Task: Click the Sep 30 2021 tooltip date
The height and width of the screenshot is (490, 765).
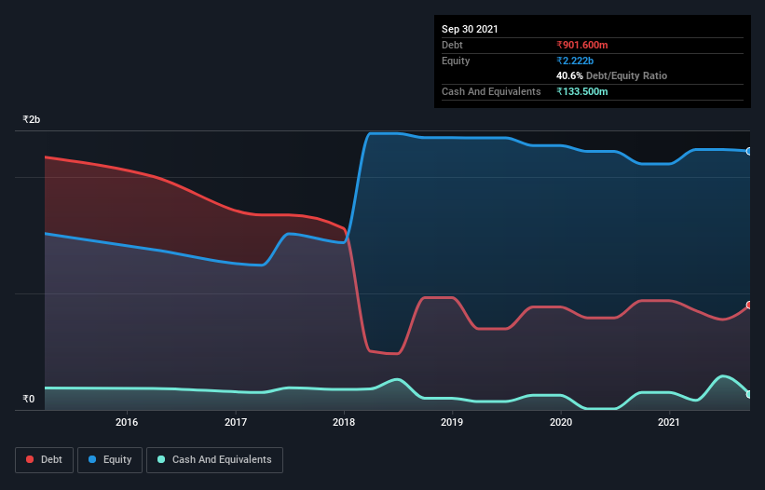Action: tap(470, 29)
